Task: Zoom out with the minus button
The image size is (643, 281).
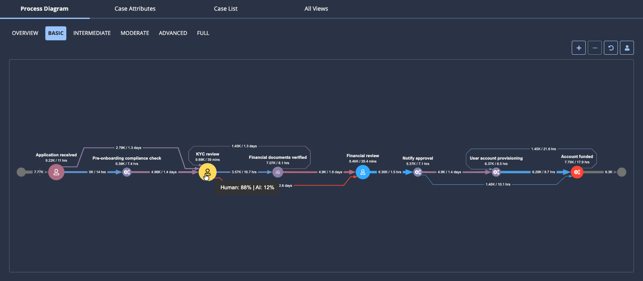Action: tap(595, 48)
